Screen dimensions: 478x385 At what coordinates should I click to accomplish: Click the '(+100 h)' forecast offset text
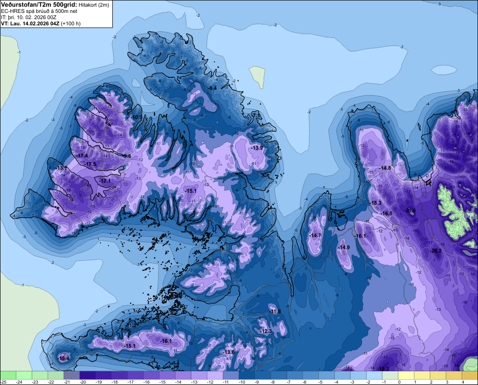pos(71,23)
